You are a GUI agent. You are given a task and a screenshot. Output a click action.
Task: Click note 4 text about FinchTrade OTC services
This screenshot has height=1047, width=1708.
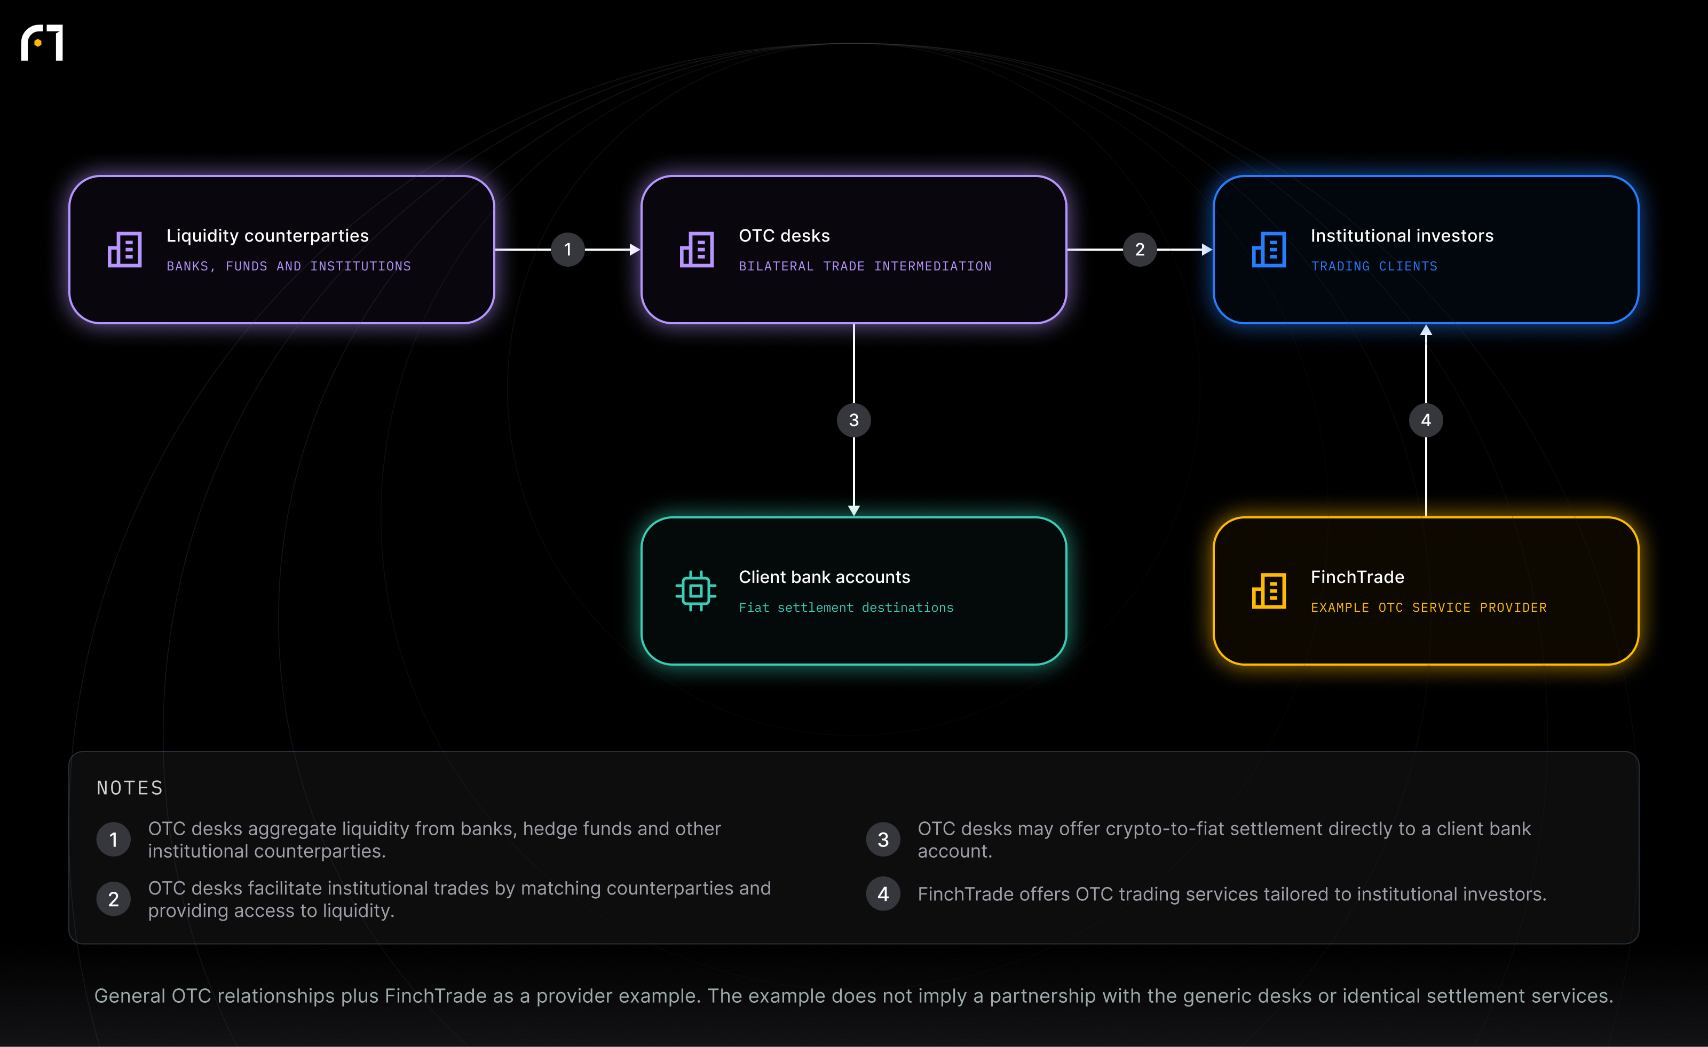pyautogui.click(x=1232, y=894)
